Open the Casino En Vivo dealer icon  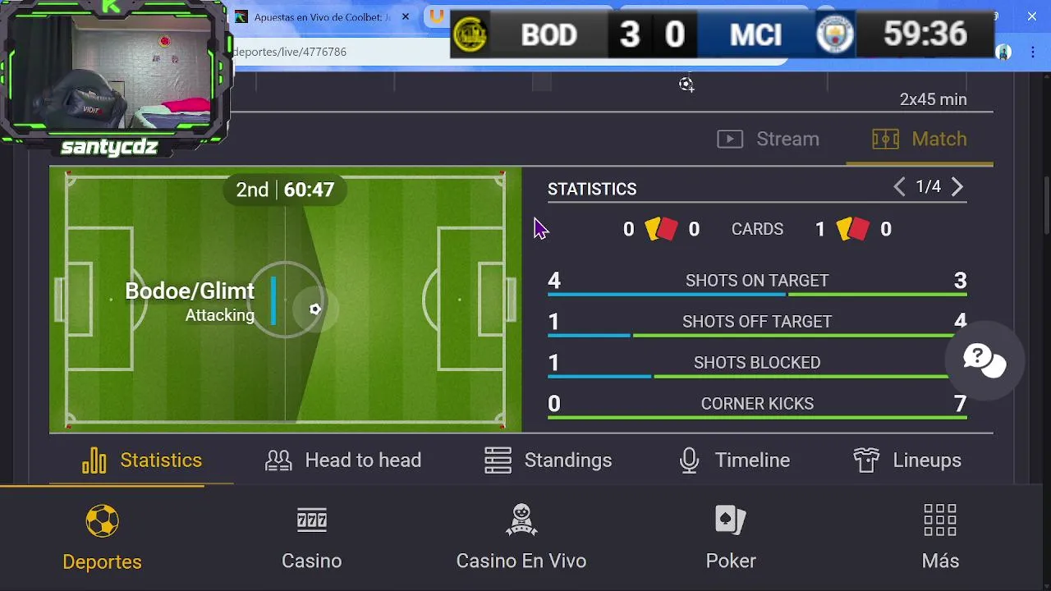521,520
